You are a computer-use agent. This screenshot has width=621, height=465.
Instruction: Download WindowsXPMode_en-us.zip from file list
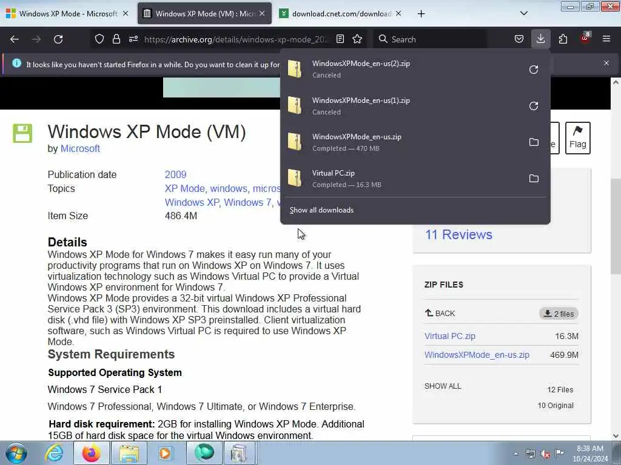477,355
